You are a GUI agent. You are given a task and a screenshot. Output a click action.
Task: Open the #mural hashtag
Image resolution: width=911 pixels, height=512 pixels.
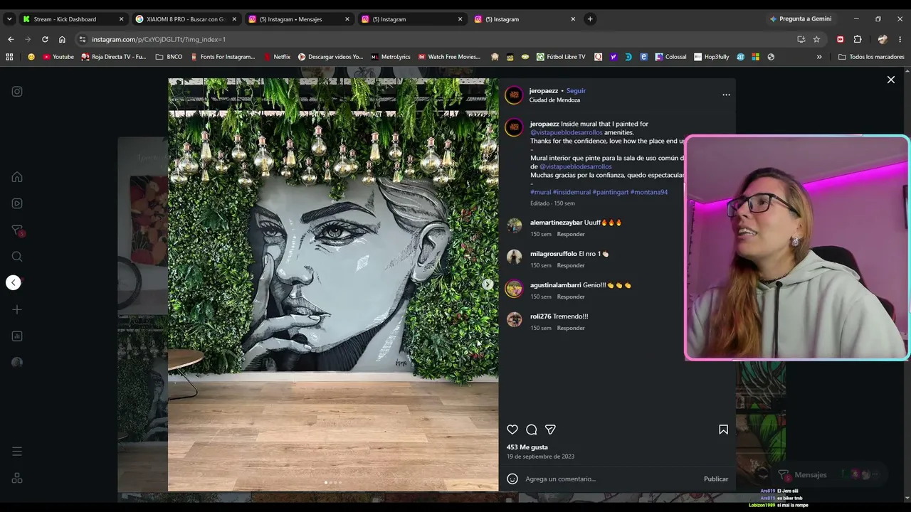[x=541, y=192]
